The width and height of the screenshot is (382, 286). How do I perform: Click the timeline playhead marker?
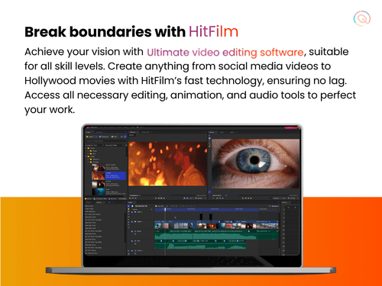(x=165, y=209)
